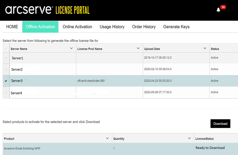The width and height of the screenshot is (238, 155).
Task: Click upload date 2020-02-10 05:38:04.0
Action: 158,69
